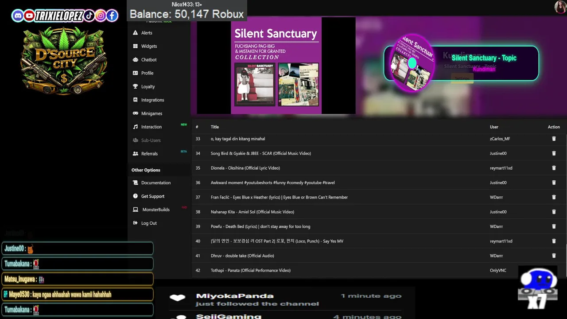567x319 pixels.
Task: Delete the Awkward moment video request
Action: coord(554,183)
